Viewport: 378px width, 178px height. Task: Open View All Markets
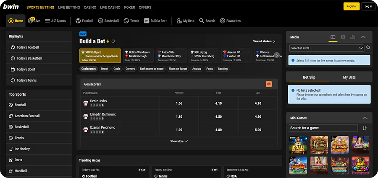(x=264, y=41)
